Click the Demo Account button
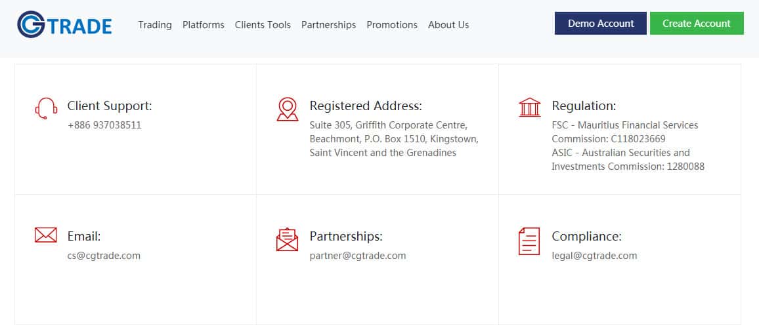Viewport: 759px width, 335px height. coord(601,24)
